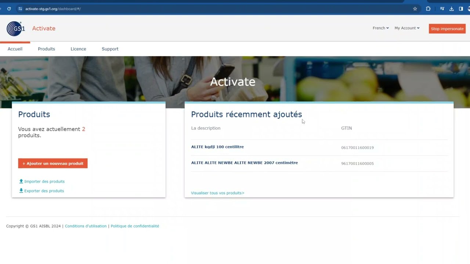Click the GS1 logo
The image size is (470, 264).
click(16, 29)
